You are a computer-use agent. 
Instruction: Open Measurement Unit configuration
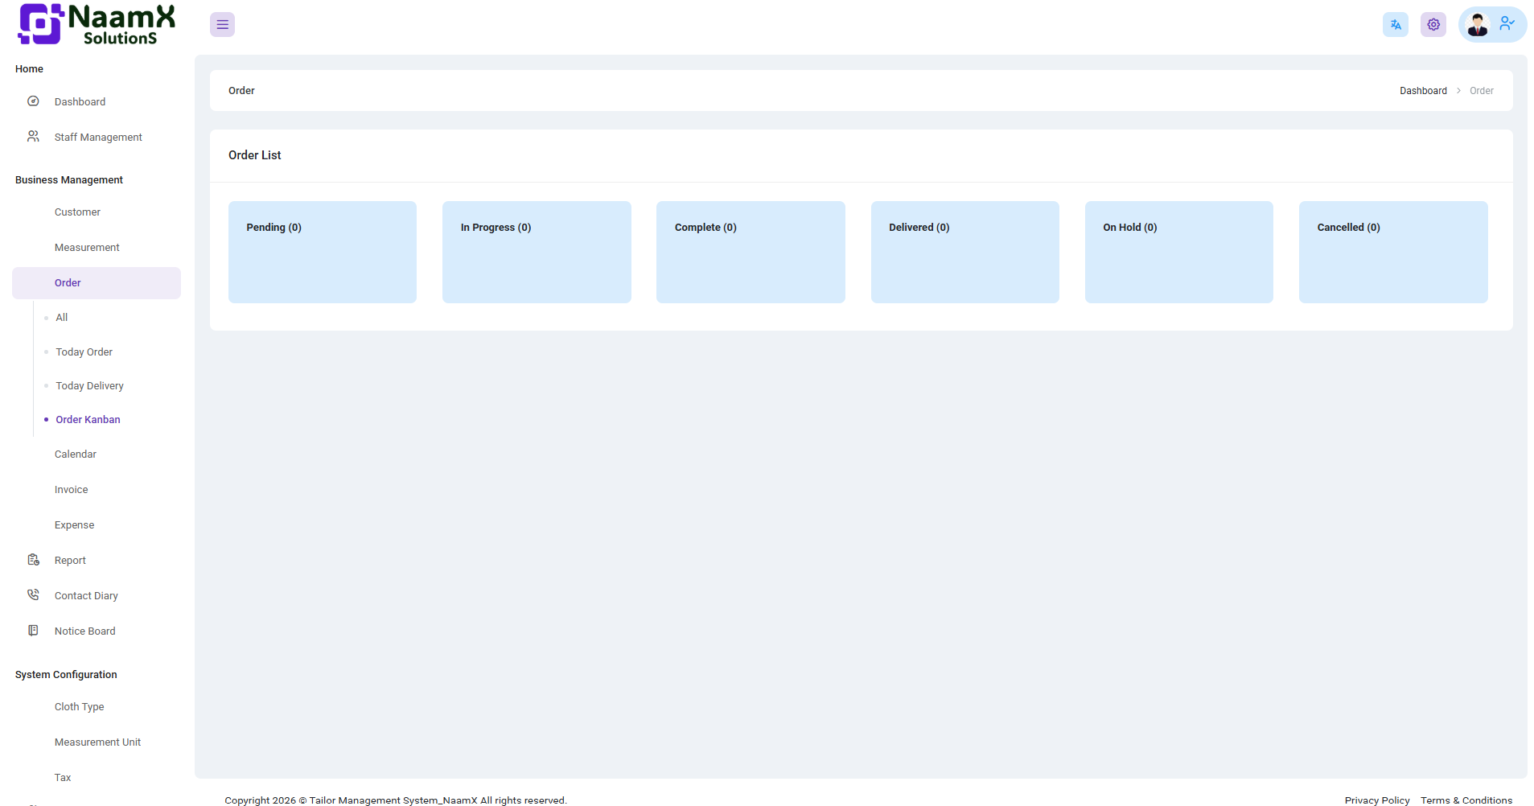click(x=97, y=742)
